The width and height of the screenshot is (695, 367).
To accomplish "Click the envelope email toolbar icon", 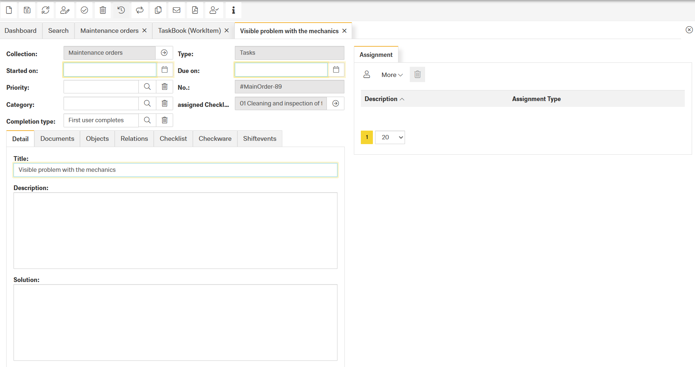I will [x=176, y=10].
